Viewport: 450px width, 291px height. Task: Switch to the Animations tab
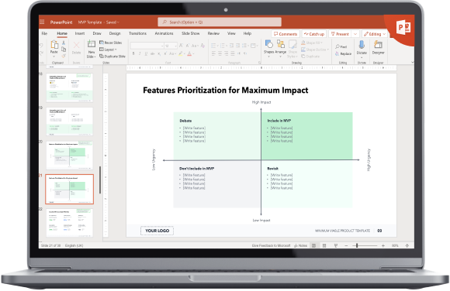coord(164,33)
